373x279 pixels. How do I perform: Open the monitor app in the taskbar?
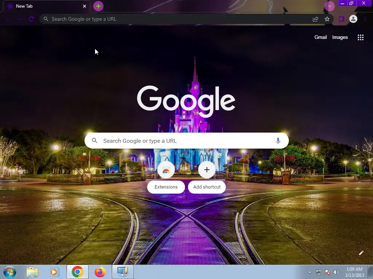click(123, 272)
